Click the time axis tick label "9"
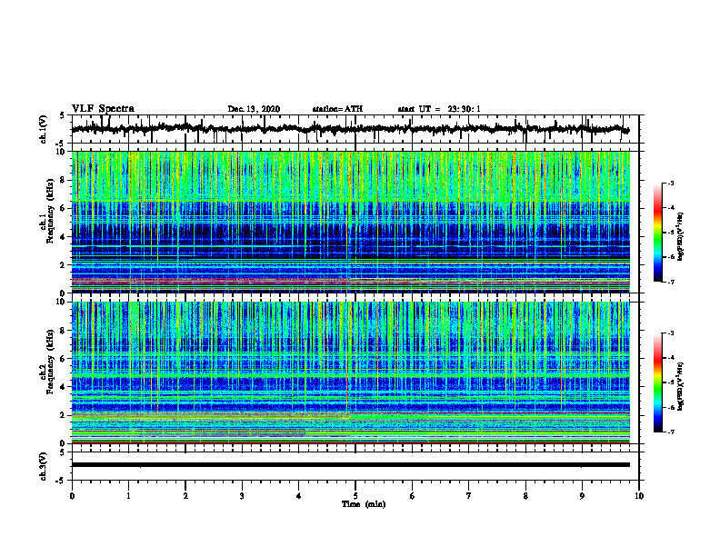The width and height of the screenshot is (720, 556). pyautogui.click(x=582, y=496)
